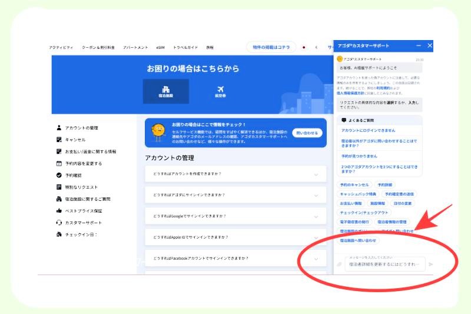Open トラベルガイド in the top menu
Screen dimensions: 471x314
[185, 48]
